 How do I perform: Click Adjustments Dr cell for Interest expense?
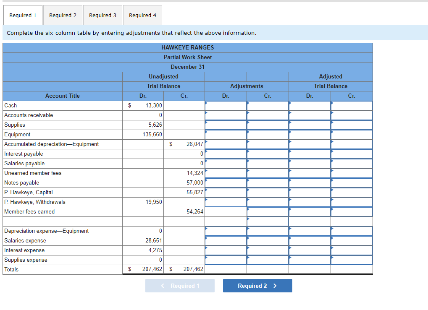pyautogui.click(x=226, y=250)
